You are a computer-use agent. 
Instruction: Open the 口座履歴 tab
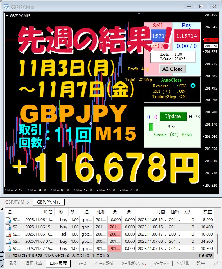58,264
